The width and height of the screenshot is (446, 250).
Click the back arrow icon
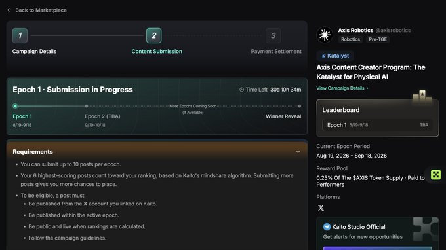[x=9, y=10]
